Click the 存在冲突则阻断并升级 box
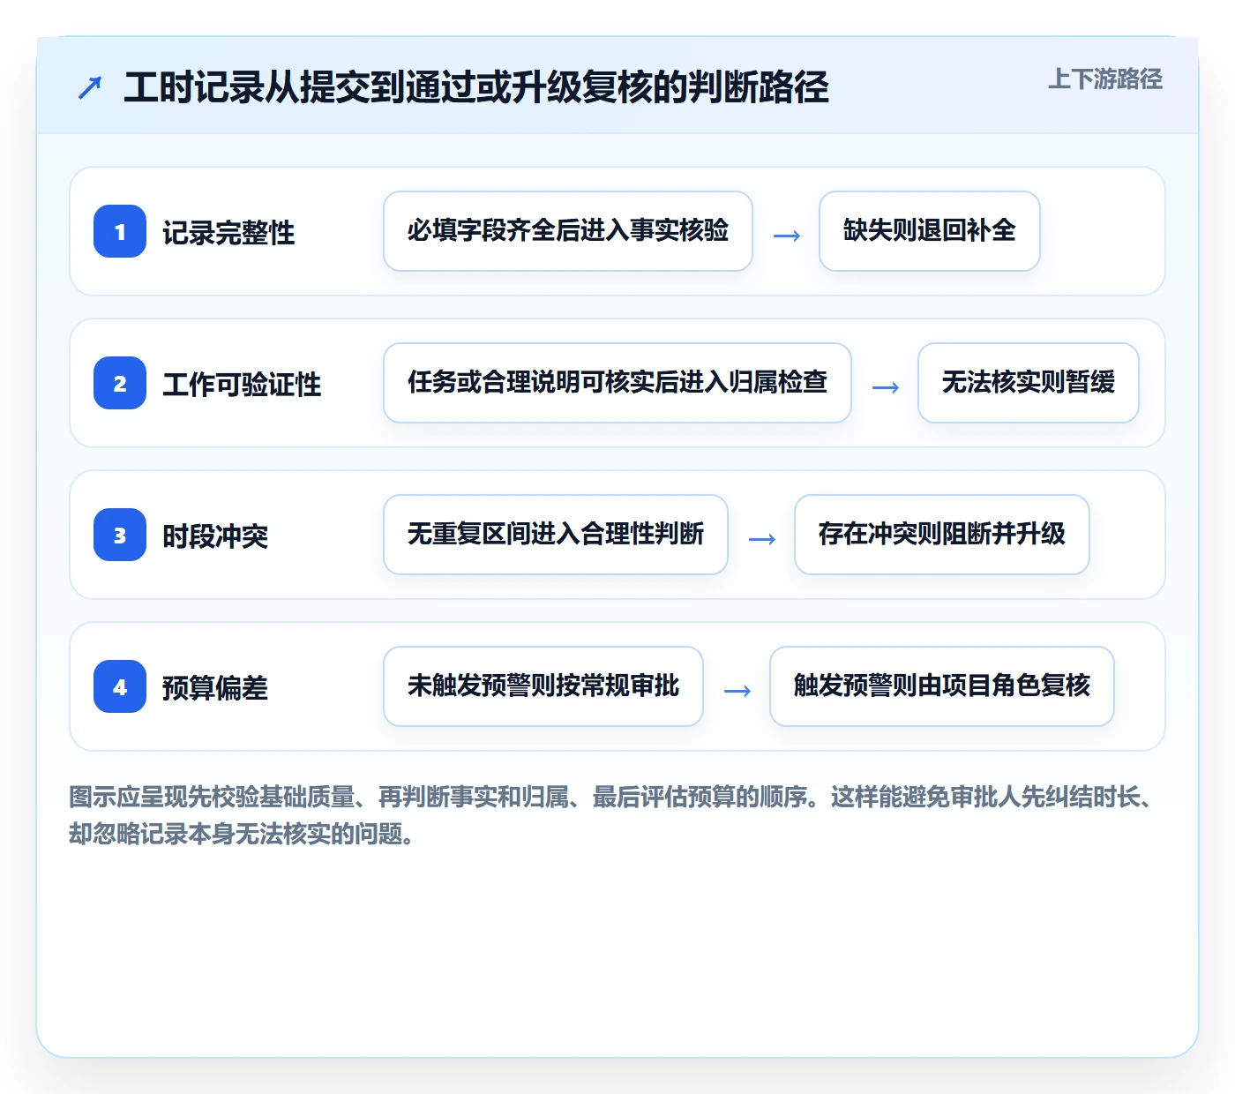Image resolution: width=1235 pixels, height=1094 pixels. (942, 535)
